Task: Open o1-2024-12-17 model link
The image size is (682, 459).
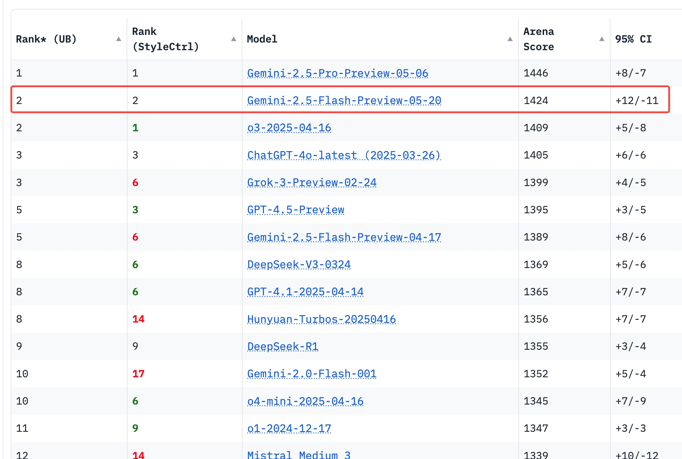Action: tap(289, 428)
